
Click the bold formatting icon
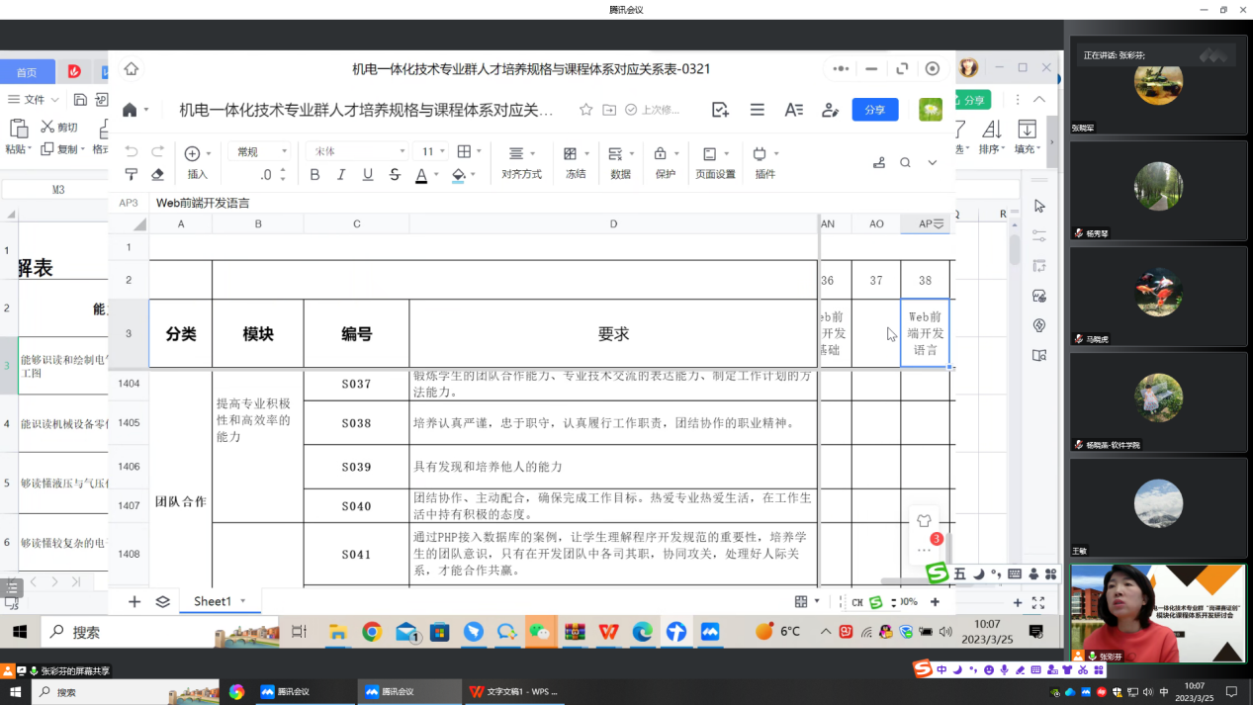point(314,175)
